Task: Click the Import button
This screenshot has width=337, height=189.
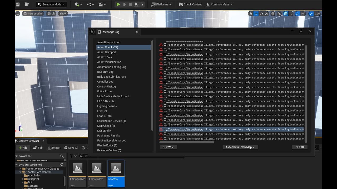Action: tap(54, 148)
